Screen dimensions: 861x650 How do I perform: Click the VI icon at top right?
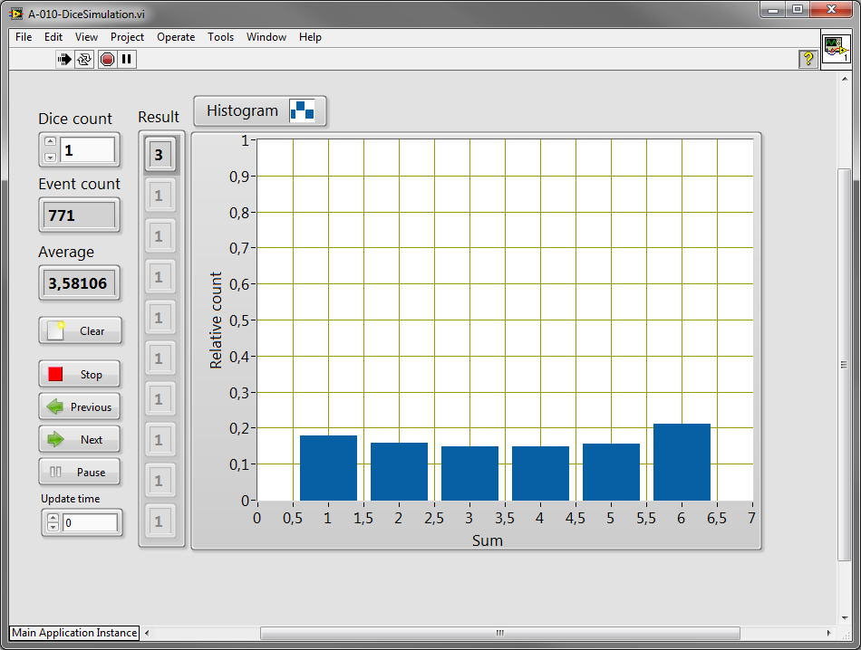pyautogui.click(x=836, y=51)
